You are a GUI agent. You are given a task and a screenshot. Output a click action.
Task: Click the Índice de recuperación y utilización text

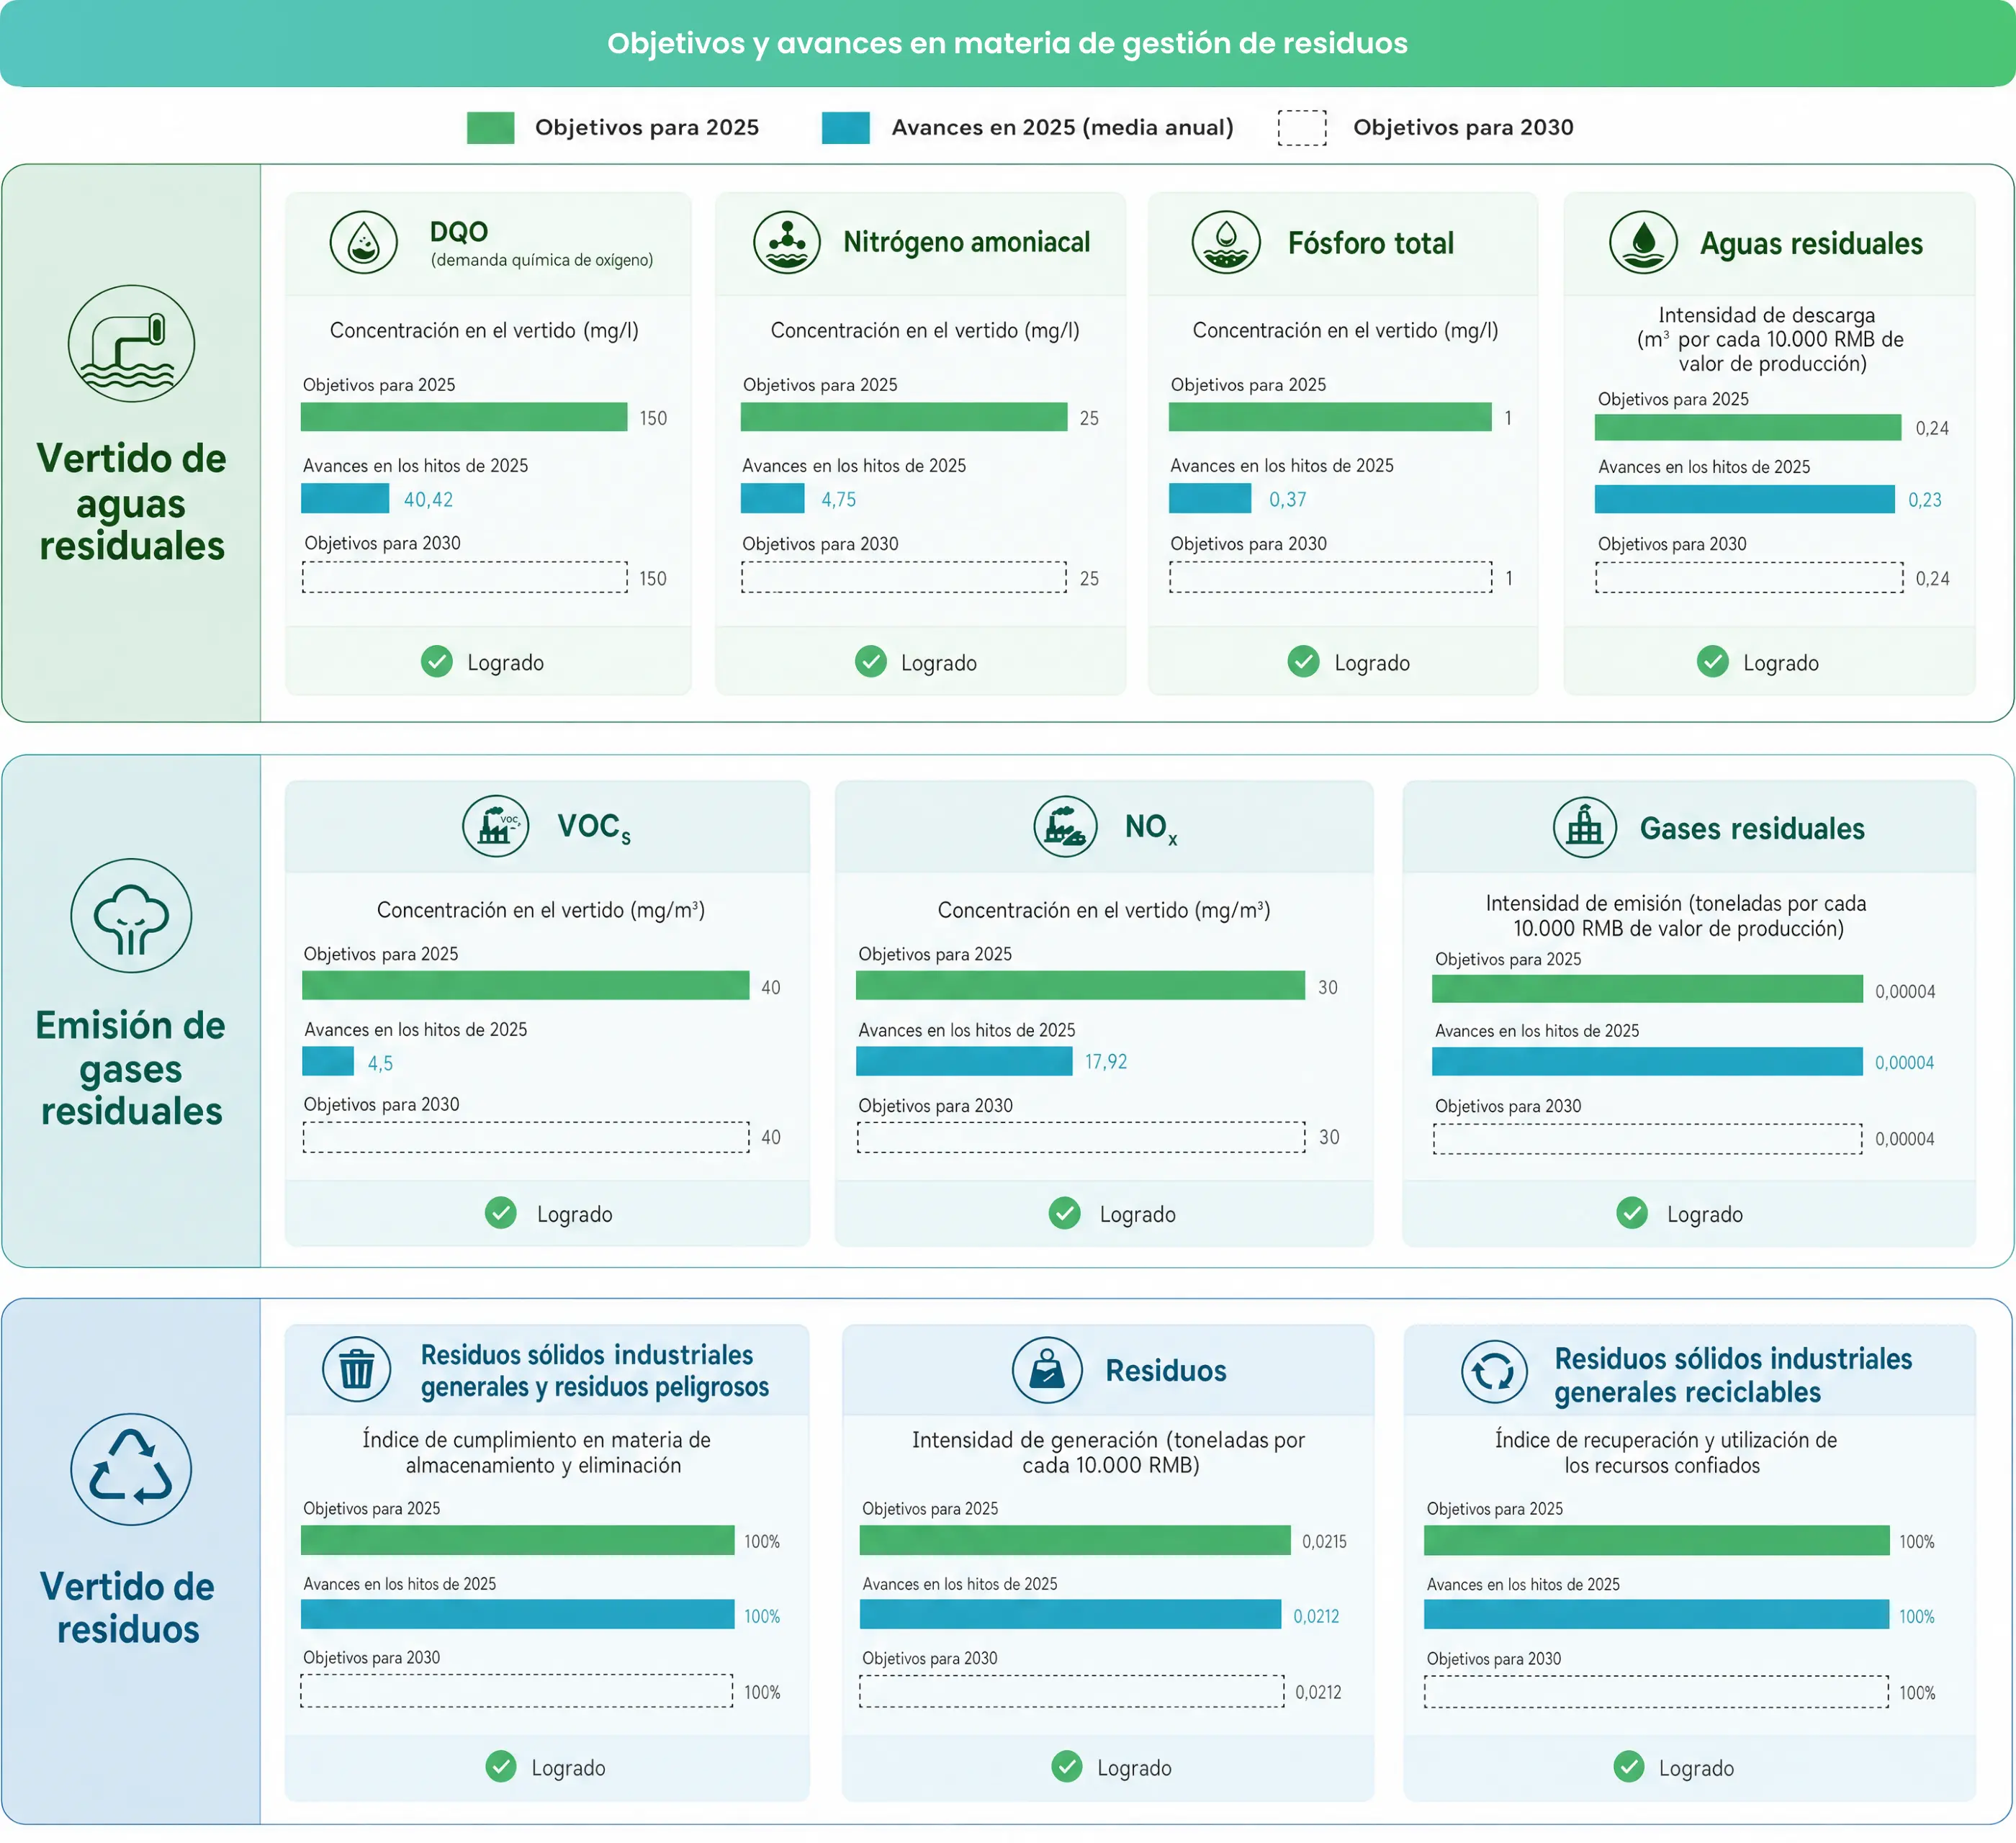pos(1665,1452)
